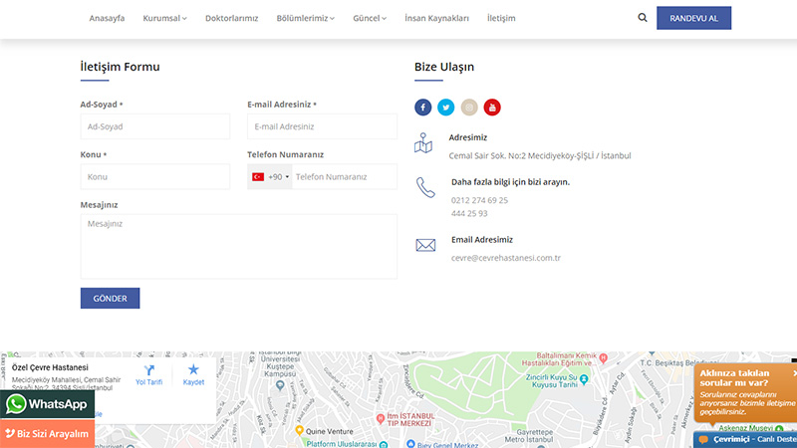
Task: Open İnsan Kaynakları page
Action: pos(436,18)
